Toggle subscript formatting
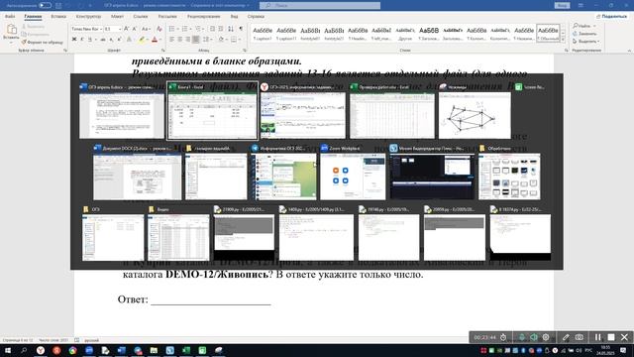 point(111,40)
